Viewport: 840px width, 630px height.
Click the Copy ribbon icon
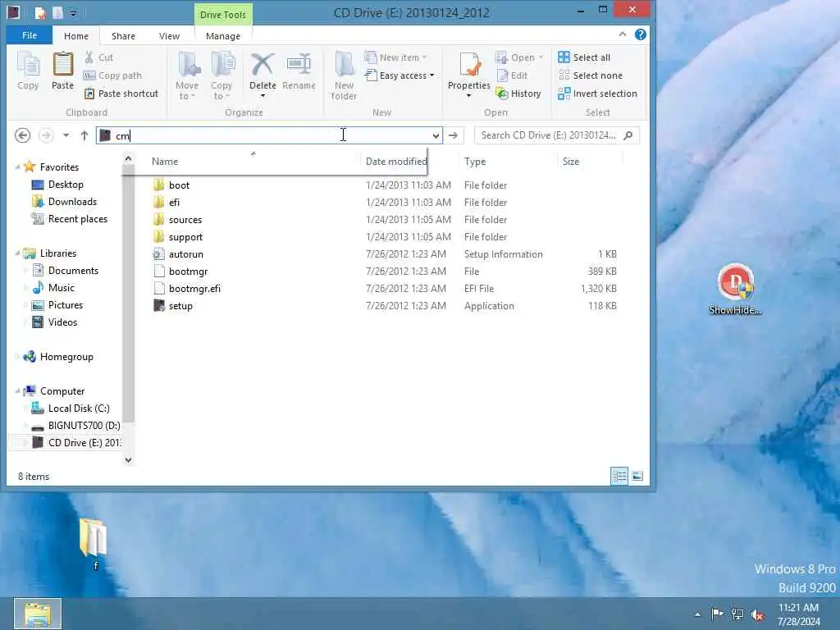[x=28, y=71]
